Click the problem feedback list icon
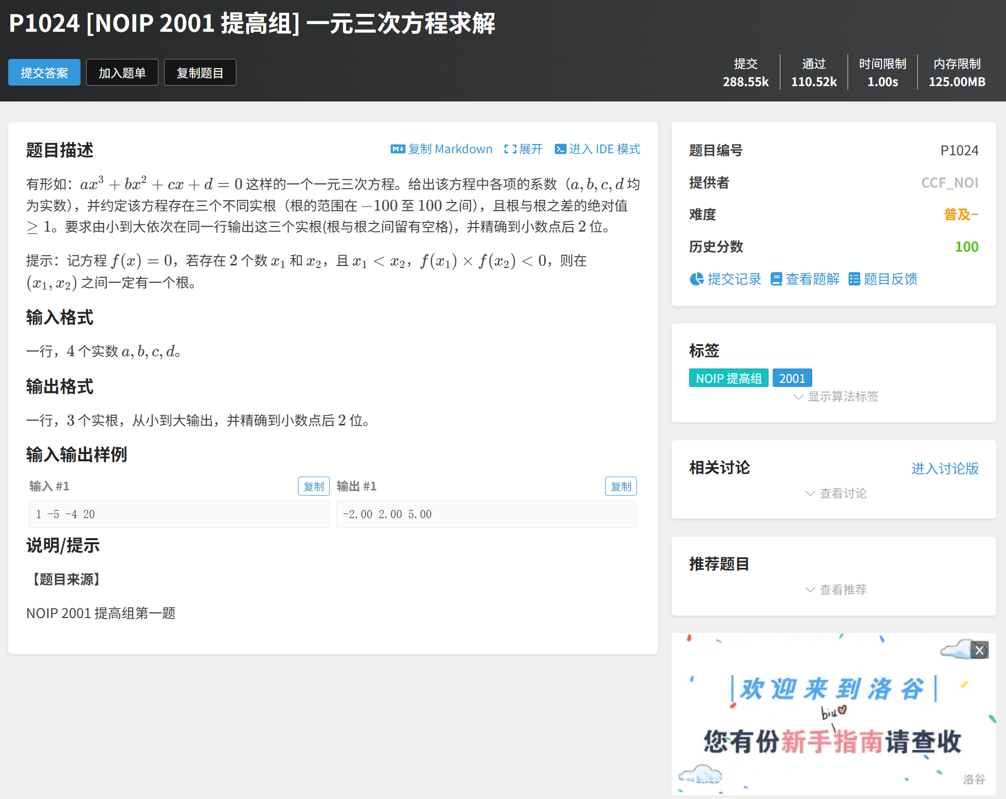This screenshot has width=1006, height=799. [x=854, y=279]
